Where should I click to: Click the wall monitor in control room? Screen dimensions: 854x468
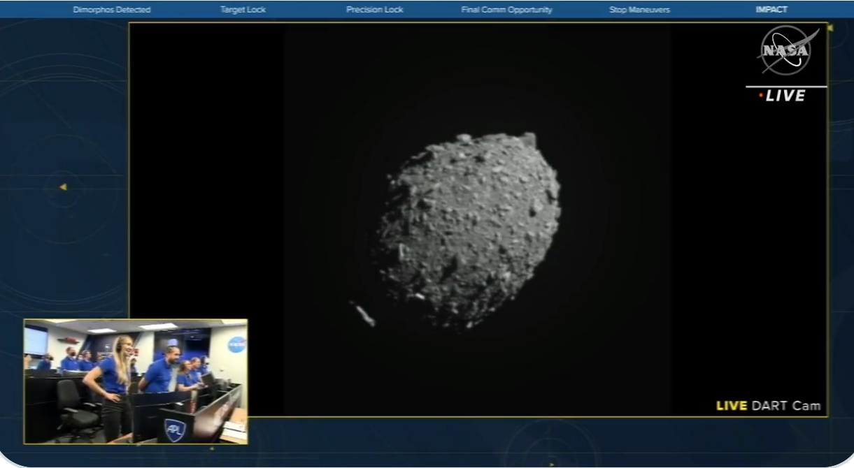[36, 341]
